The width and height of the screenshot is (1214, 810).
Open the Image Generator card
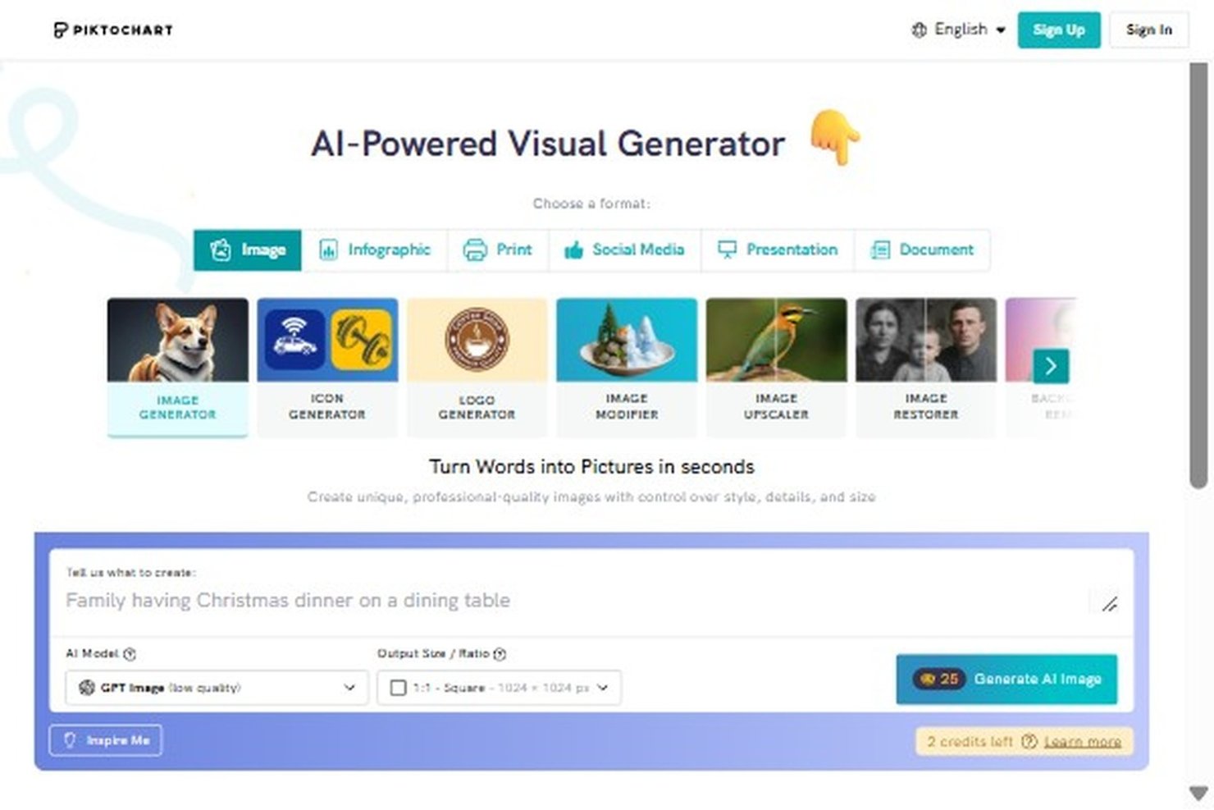pyautogui.click(x=177, y=367)
